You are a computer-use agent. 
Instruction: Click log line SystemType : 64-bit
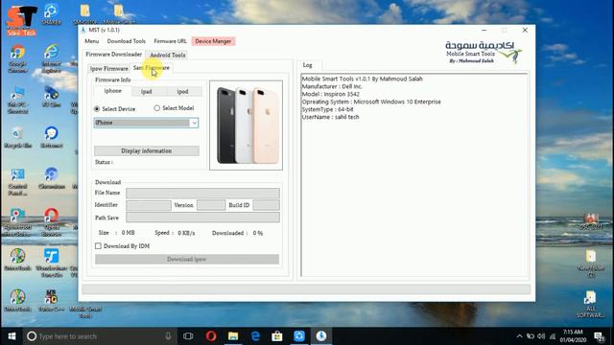327,109
